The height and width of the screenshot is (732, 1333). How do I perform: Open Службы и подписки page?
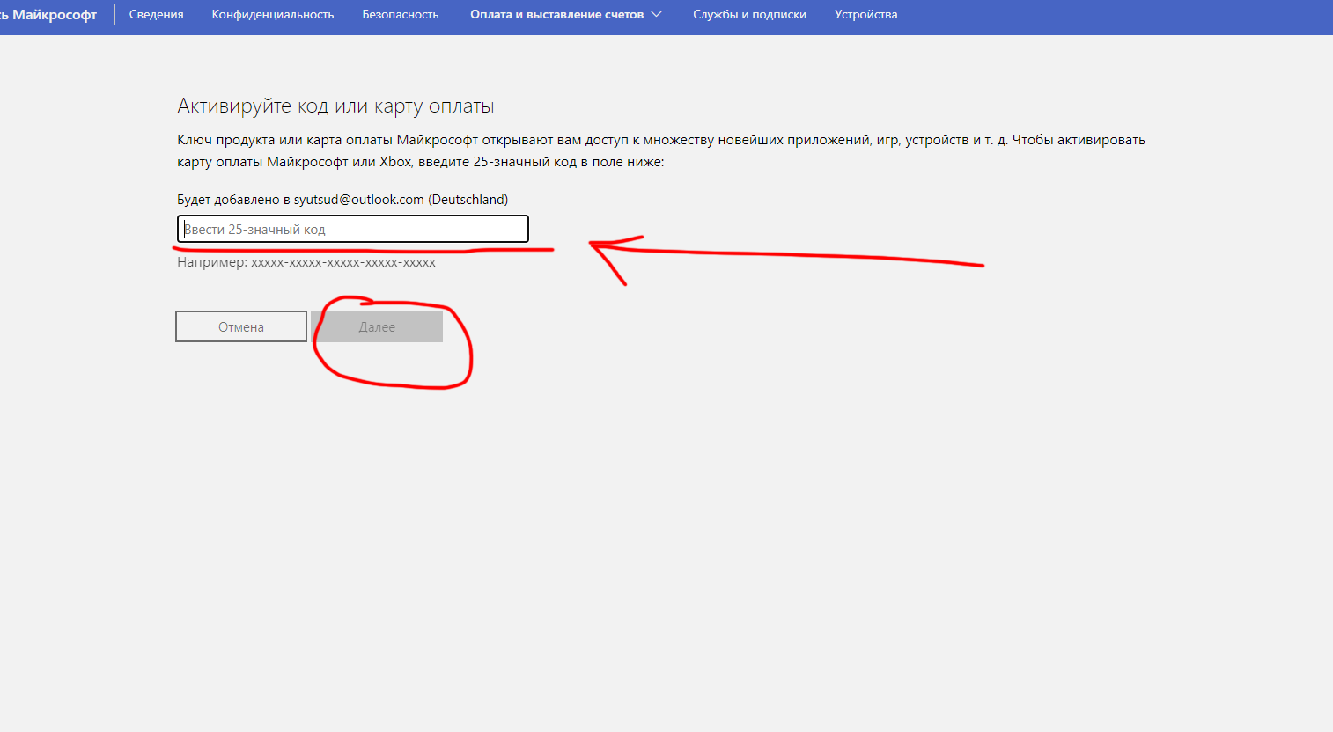[749, 14]
